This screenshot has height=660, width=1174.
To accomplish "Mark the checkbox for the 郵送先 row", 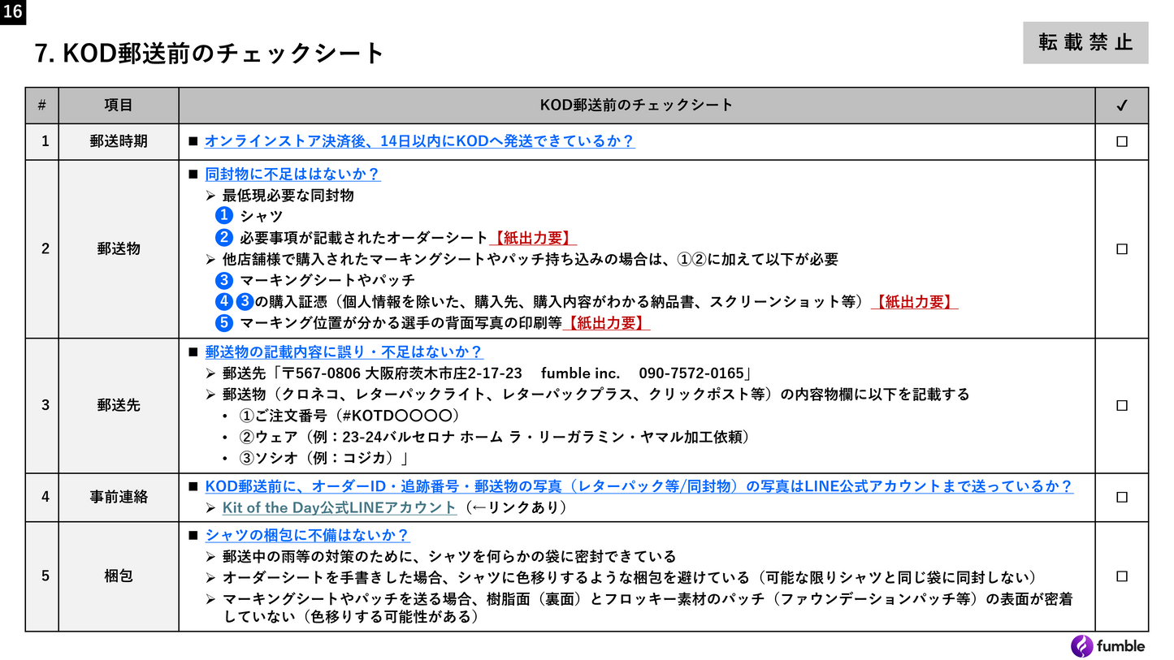I will pos(1121,405).
